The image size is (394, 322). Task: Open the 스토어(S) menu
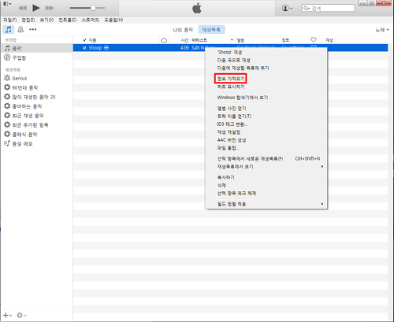point(91,20)
